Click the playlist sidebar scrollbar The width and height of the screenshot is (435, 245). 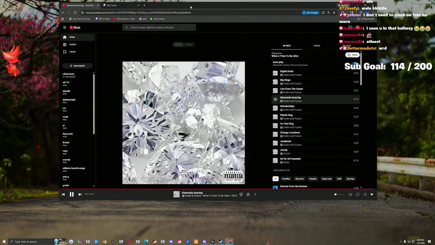[94, 104]
